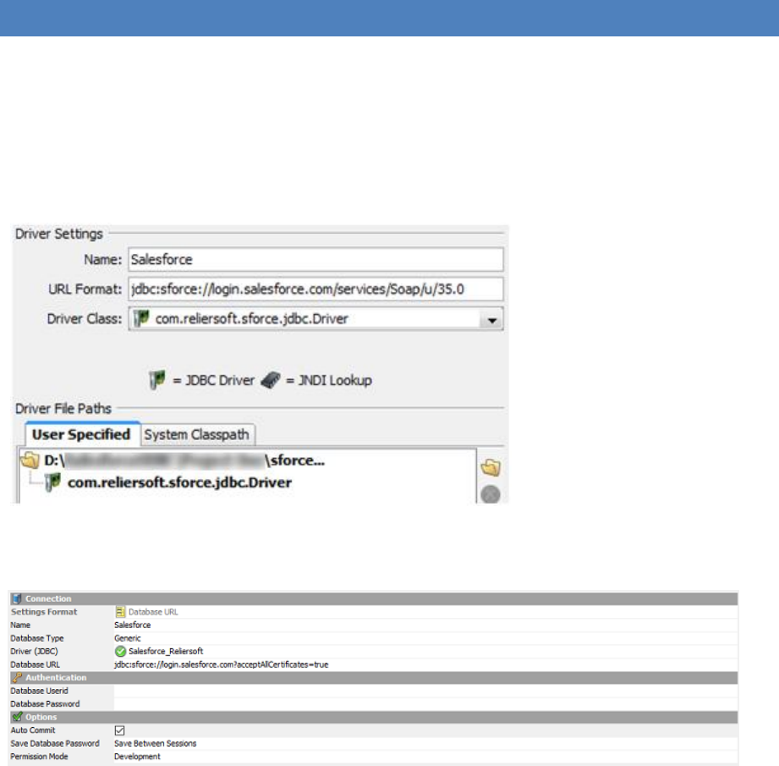Click the Settings Format value Database URL
This screenshot has height=766, width=779.
coord(153,612)
